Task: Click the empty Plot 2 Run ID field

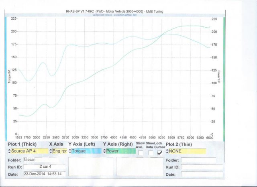Action: coord(198,167)
